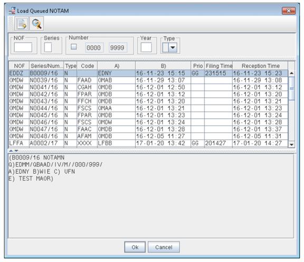This screenshot has height=262, width=304.
Task: Click the Ok button
Action: coord(135,247)
